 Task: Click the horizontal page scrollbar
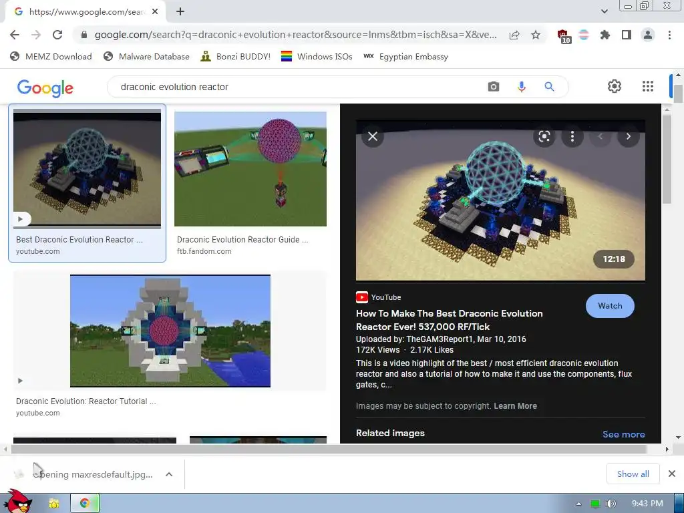click(x=328, y=449)
